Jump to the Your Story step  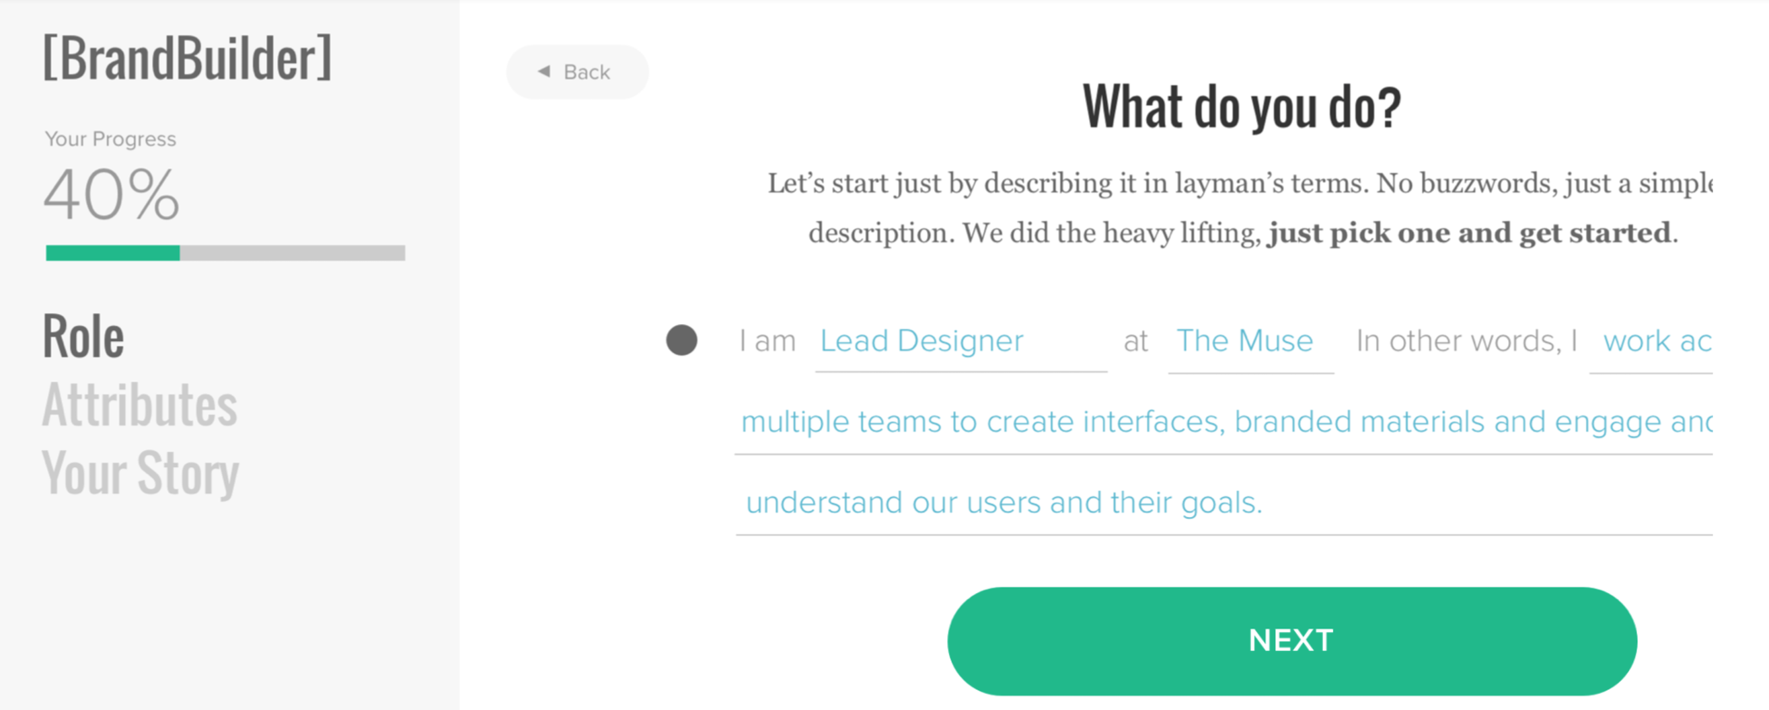click(x=140, y=473)
